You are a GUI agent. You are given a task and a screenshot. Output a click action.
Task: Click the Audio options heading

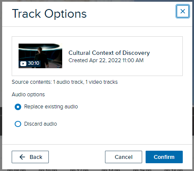(28, 95)
